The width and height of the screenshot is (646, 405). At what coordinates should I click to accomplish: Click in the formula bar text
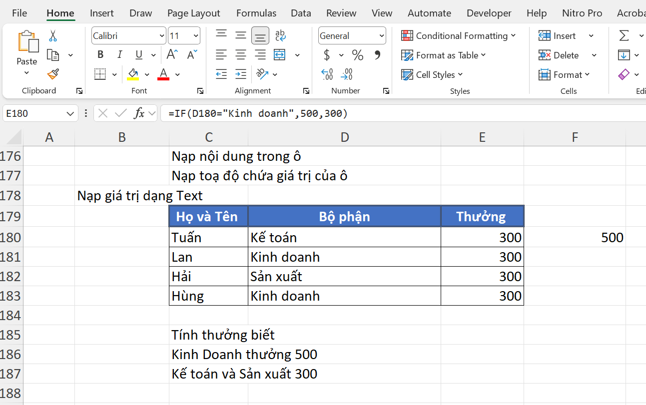coord(258,113)
